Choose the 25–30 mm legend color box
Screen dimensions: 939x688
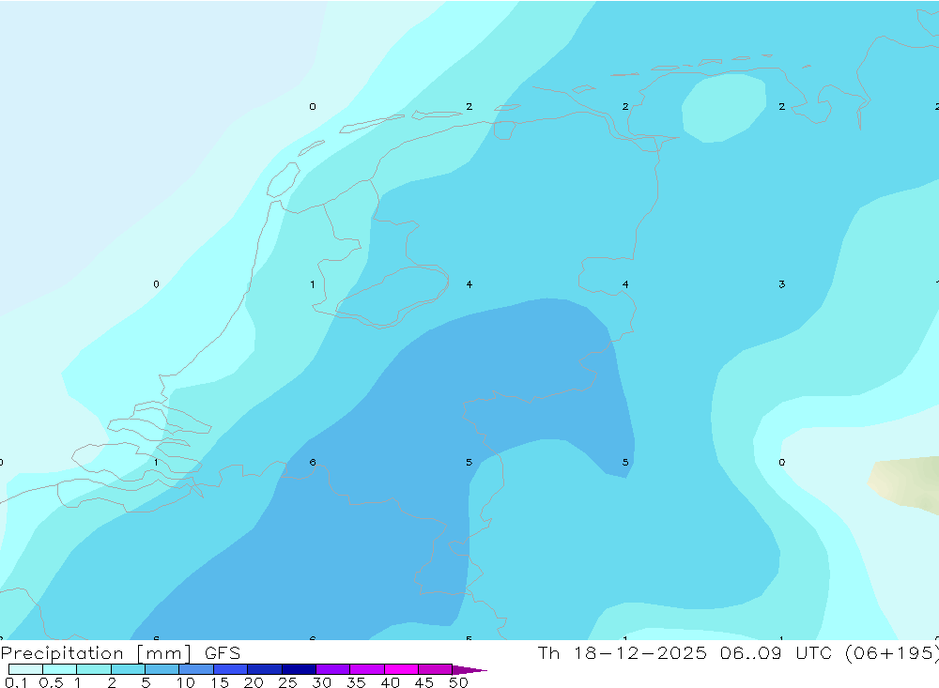coord(299,669)
